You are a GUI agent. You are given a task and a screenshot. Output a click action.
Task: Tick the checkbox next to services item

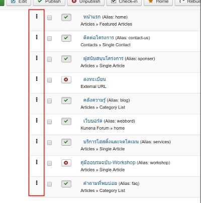pyautogui.click(x=49, y=143)
